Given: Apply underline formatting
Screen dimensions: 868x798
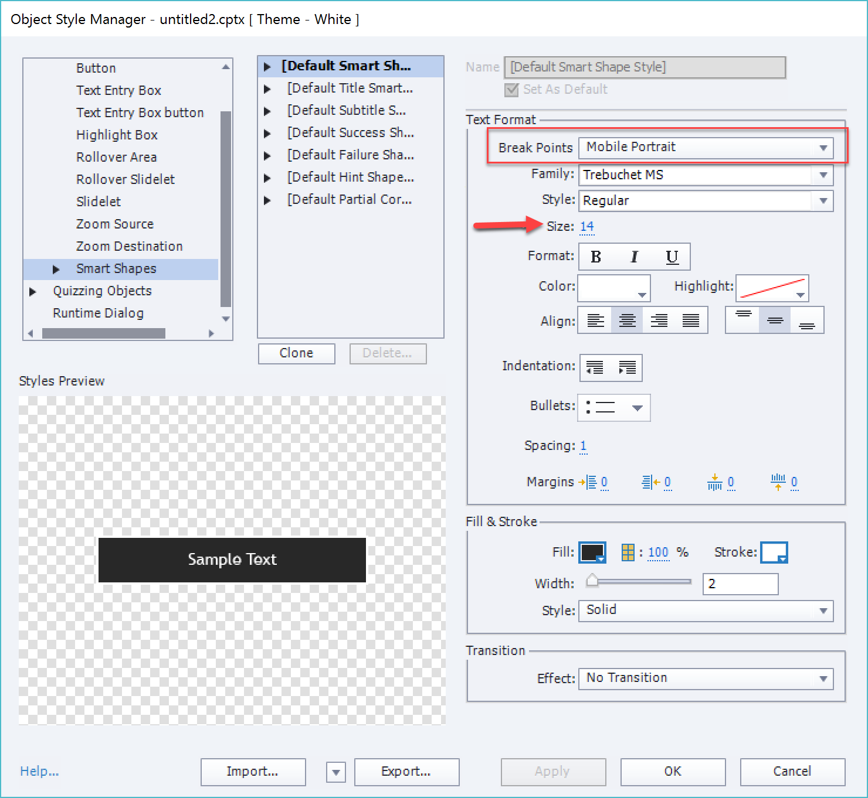Looking at the screenshot, I should pos(672,257).
